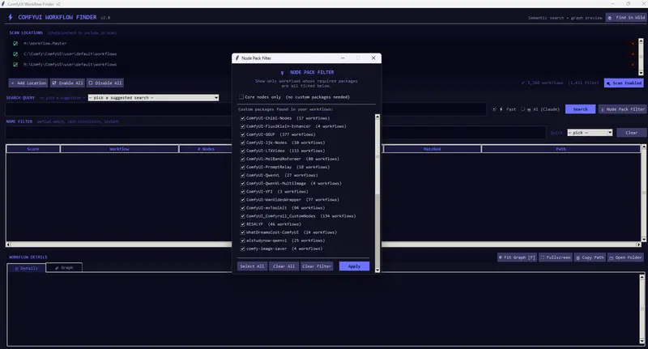648x349 pixels.
Task: Sort by the Path column header
Action: coord(561,149)
